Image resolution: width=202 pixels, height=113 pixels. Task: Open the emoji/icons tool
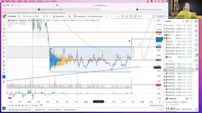tap(4, 48)
